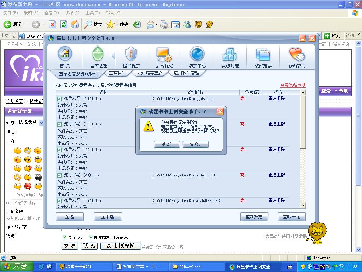Click the IE quick launch taskbar icon
Screen dimensions: 362x272
click(x=42, y=267)
